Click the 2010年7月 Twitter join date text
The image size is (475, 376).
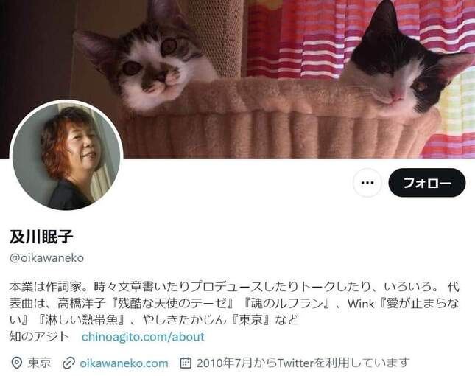pos(303,363)
